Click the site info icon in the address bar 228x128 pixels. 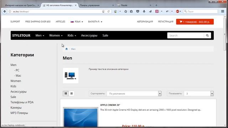coord(10,11)
